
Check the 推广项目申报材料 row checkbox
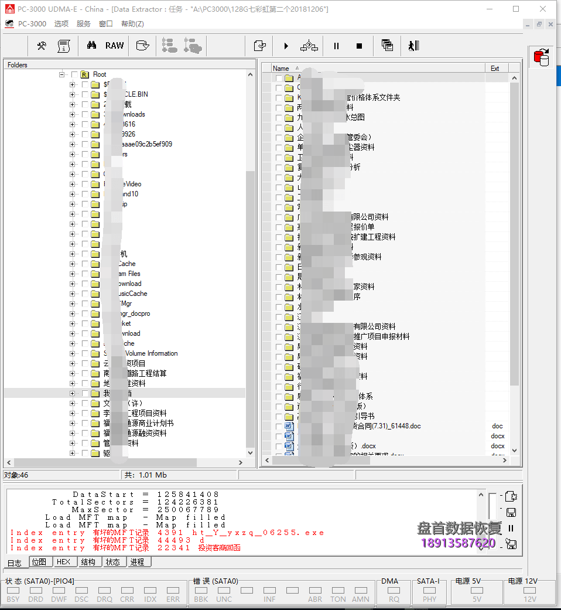(279, 336)
